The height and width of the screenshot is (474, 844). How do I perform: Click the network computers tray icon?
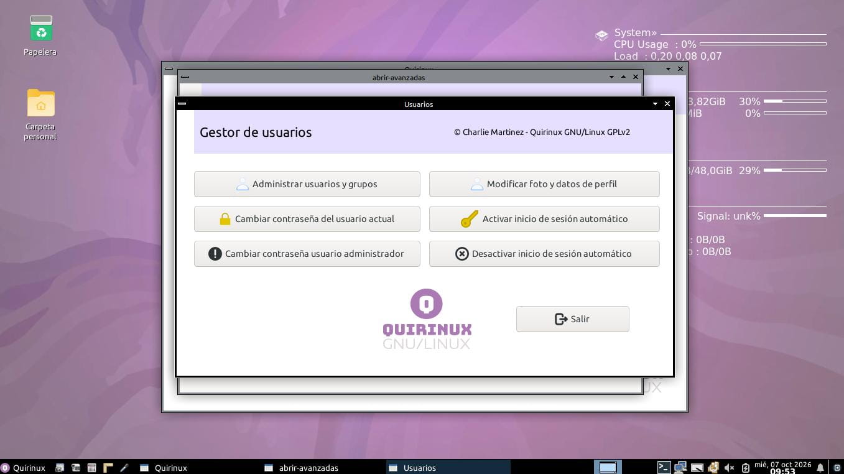coord(680,468)
